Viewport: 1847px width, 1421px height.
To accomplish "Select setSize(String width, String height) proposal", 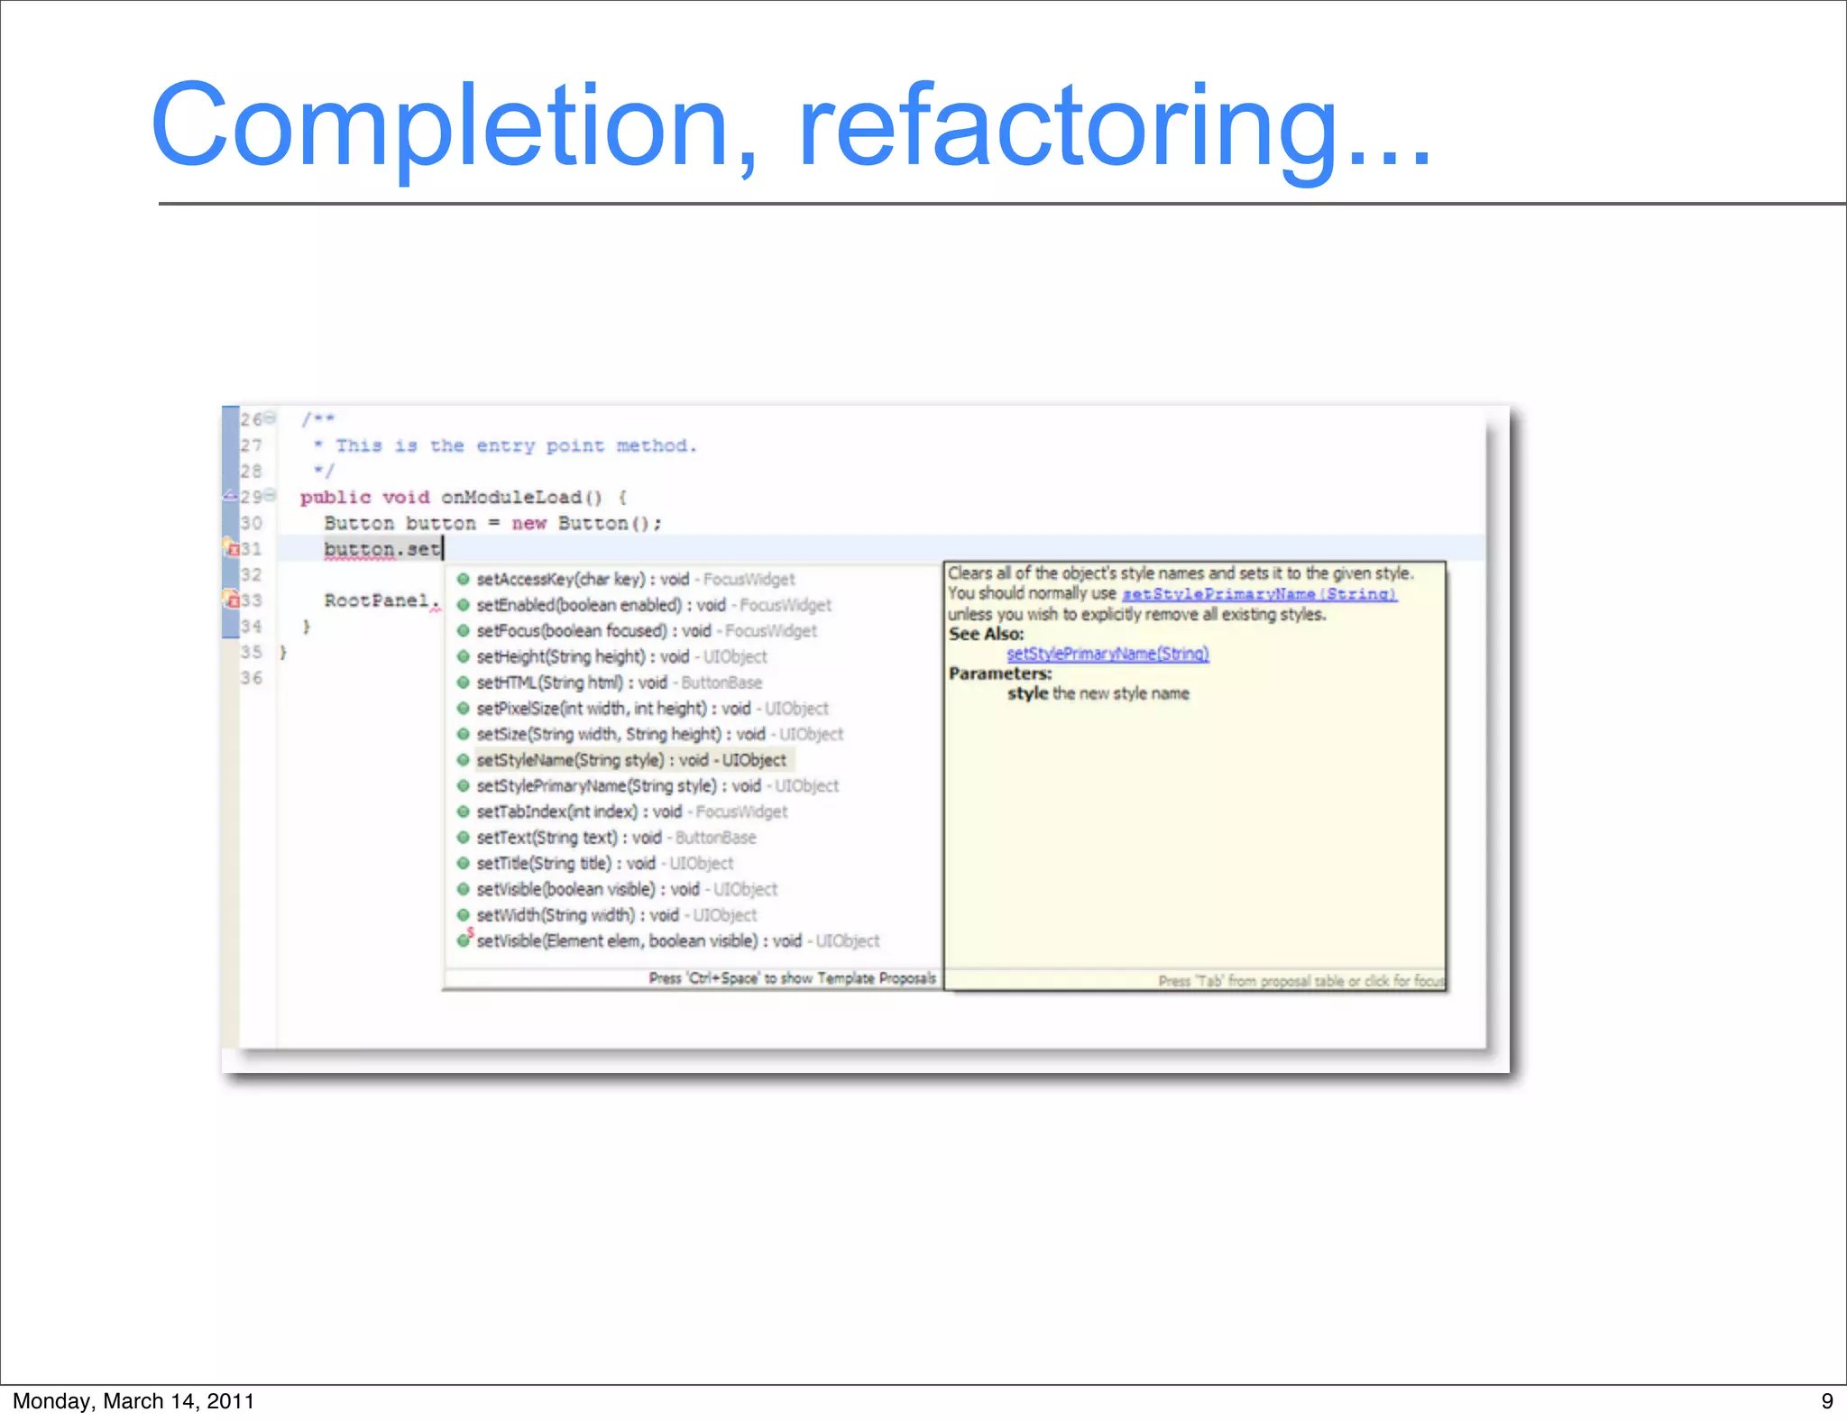I will click(x=660, y=734).
